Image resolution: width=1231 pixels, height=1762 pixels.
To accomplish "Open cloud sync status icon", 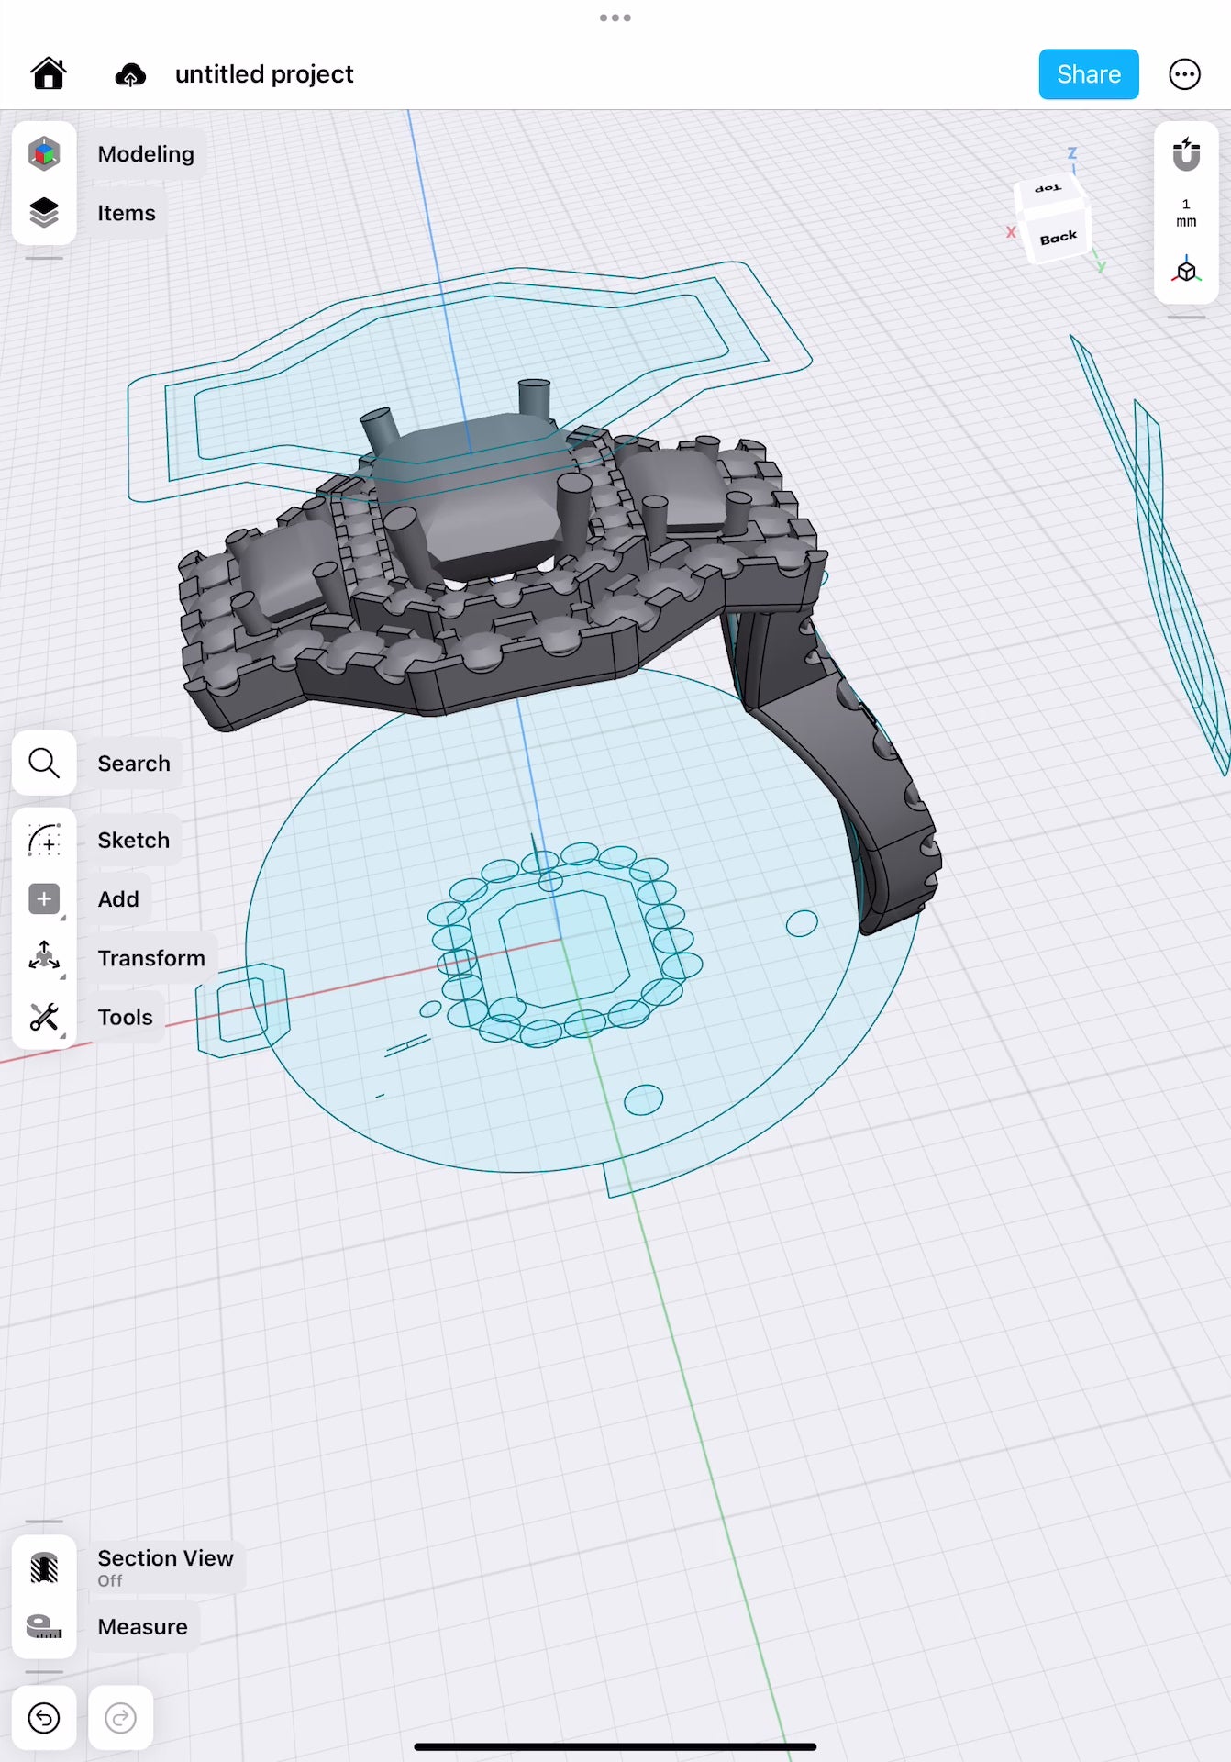I will (130, 74).
